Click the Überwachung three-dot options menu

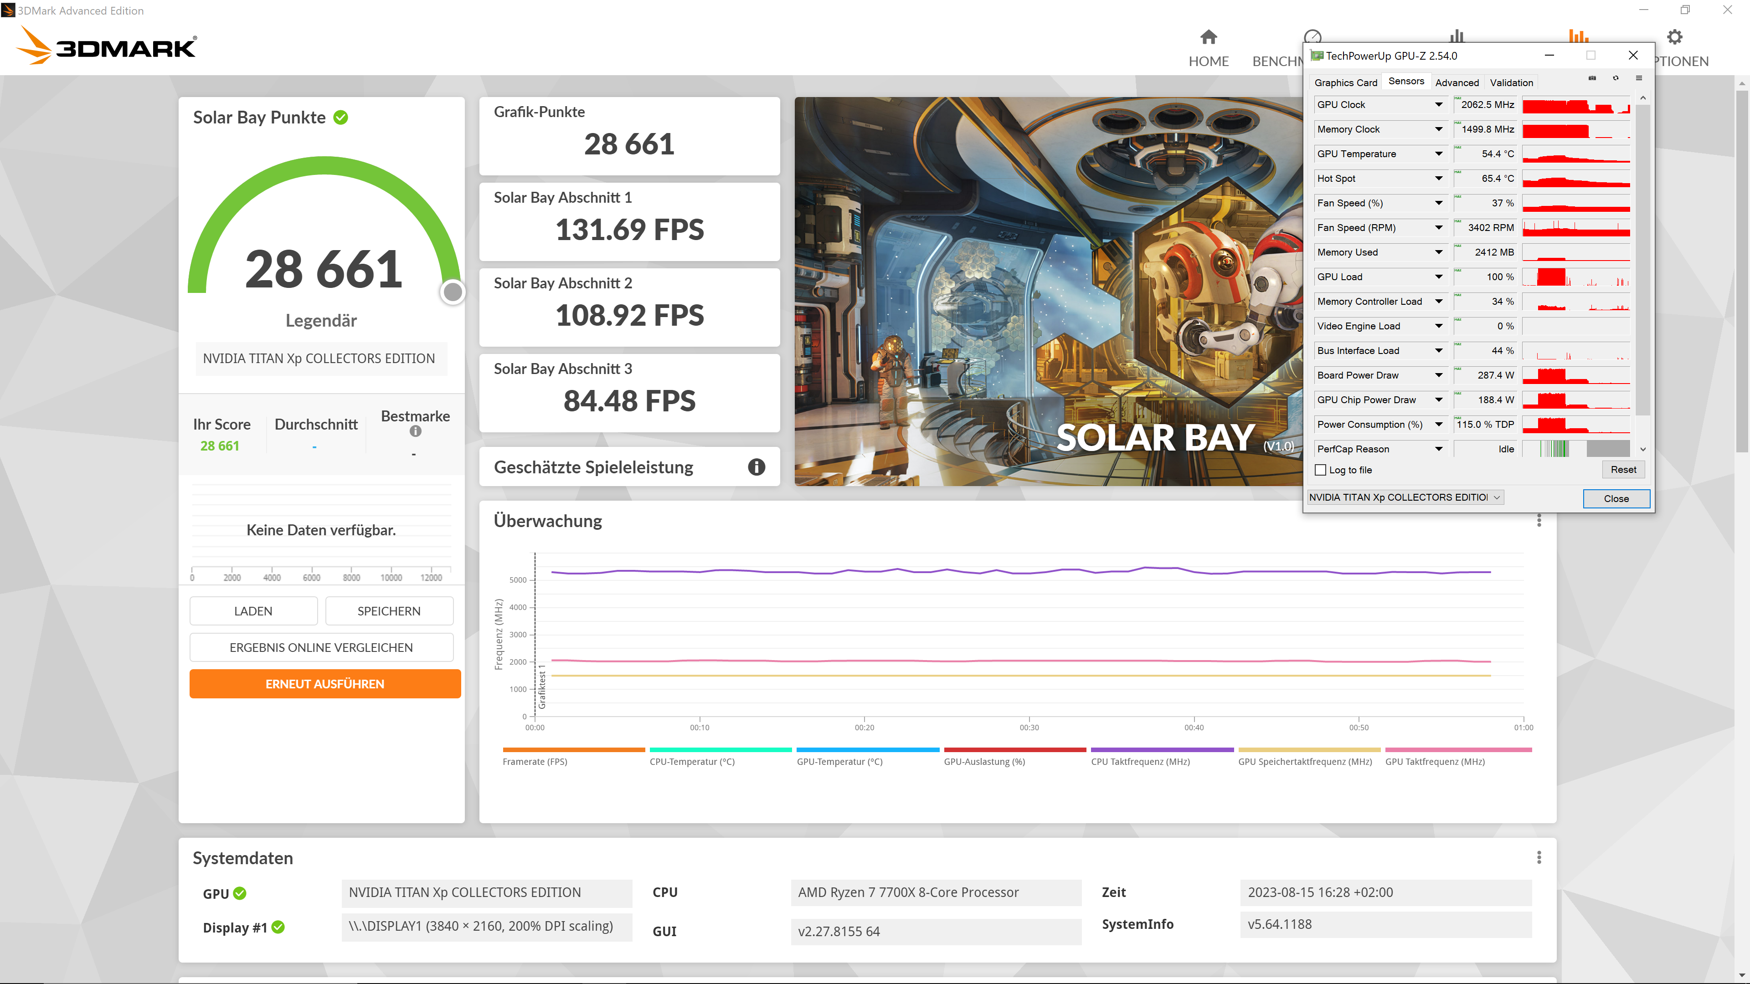click(1539, 521)
